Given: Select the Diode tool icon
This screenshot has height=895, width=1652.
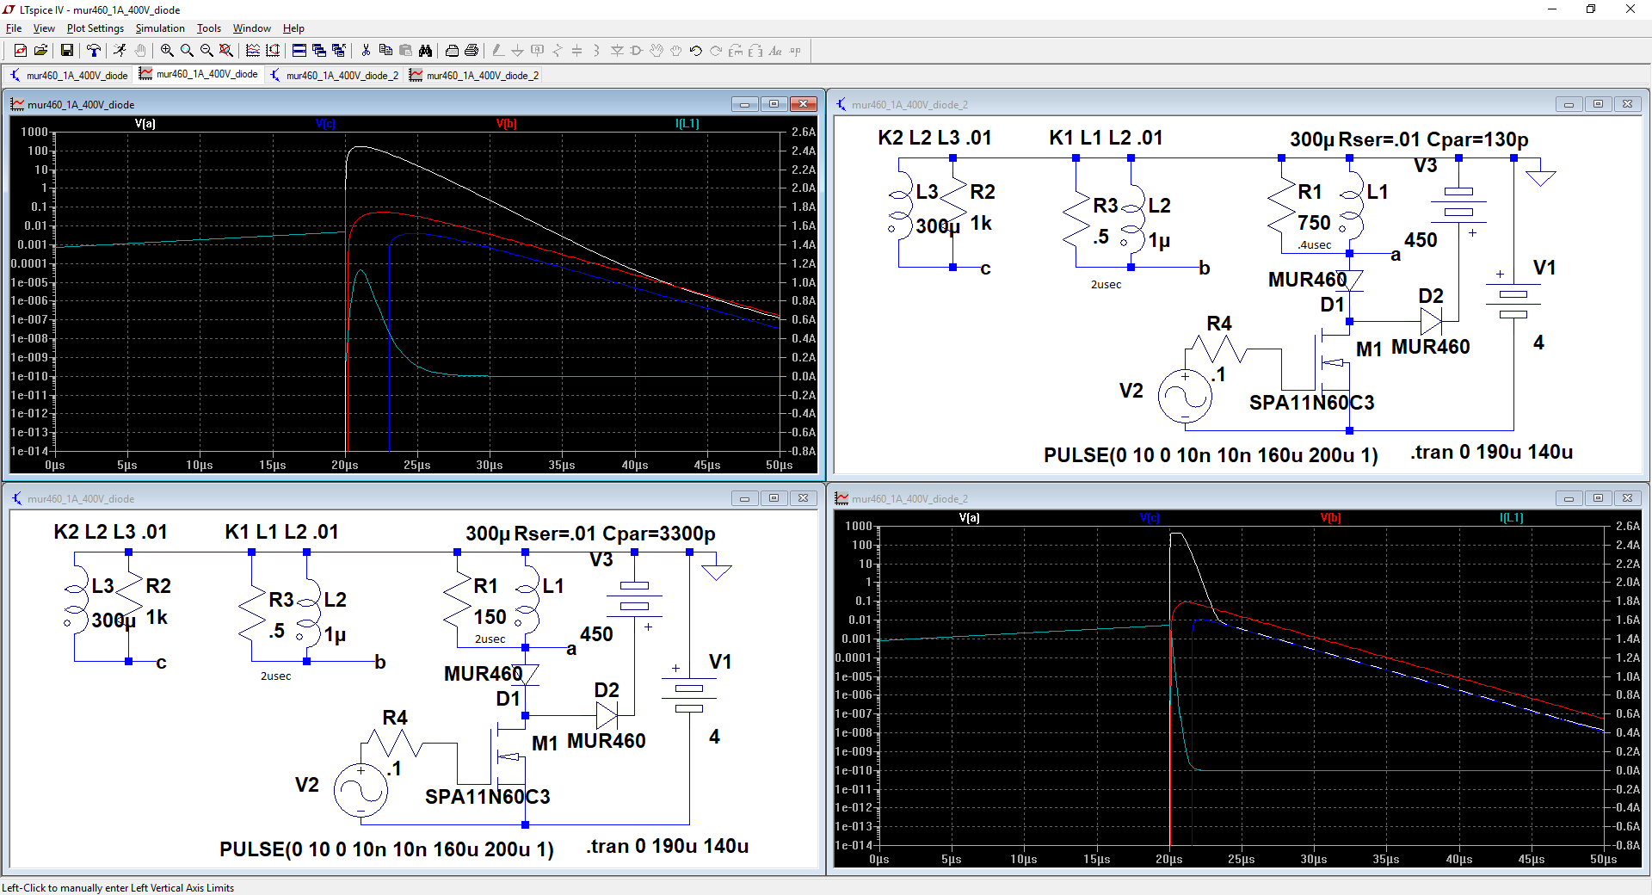Looking at the screenshot, I should click(617, 51).
